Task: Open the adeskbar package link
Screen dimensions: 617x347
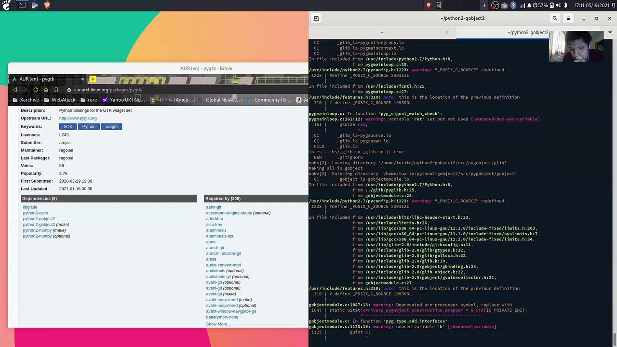Action: (x=215, y=219)
